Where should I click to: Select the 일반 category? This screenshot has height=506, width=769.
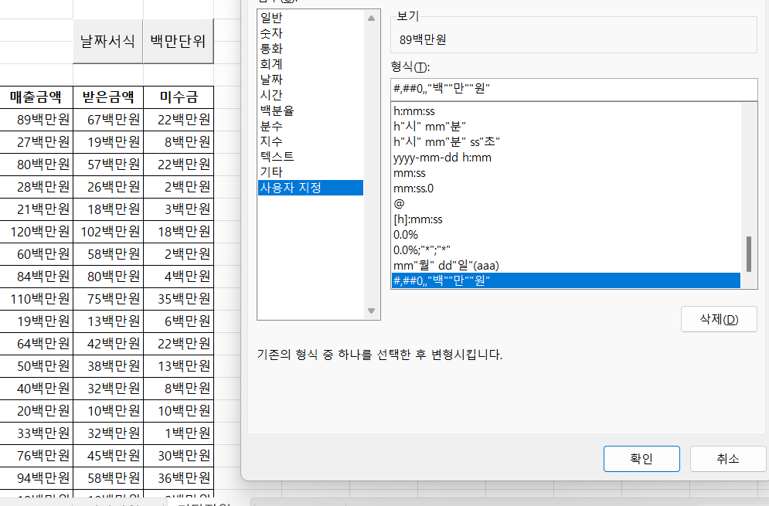pyautogui.click(x=271, y=18)
